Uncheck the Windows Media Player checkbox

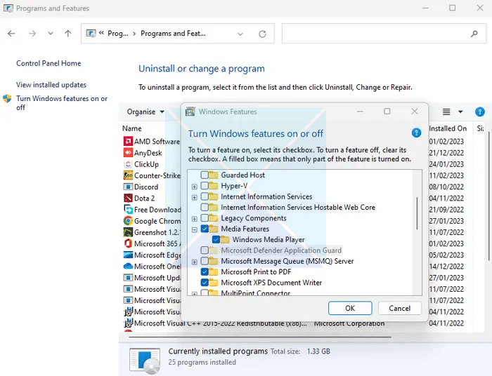(x=216, y=239)
